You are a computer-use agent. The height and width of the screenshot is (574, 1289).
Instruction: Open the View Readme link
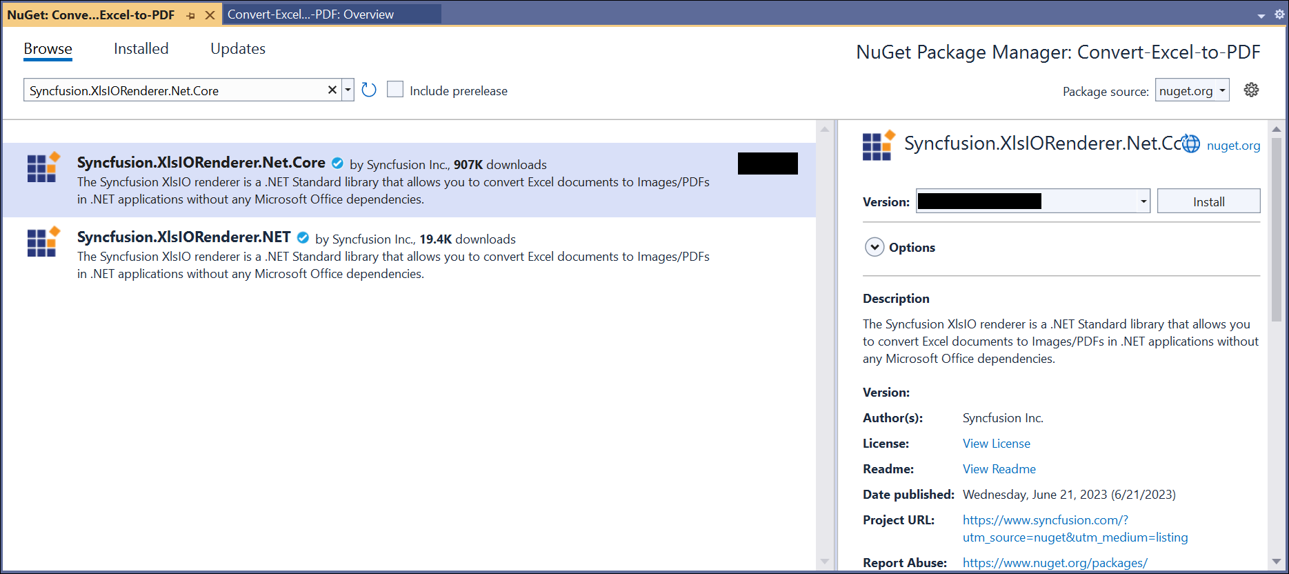pyautogui.click(x=999, y=469)
